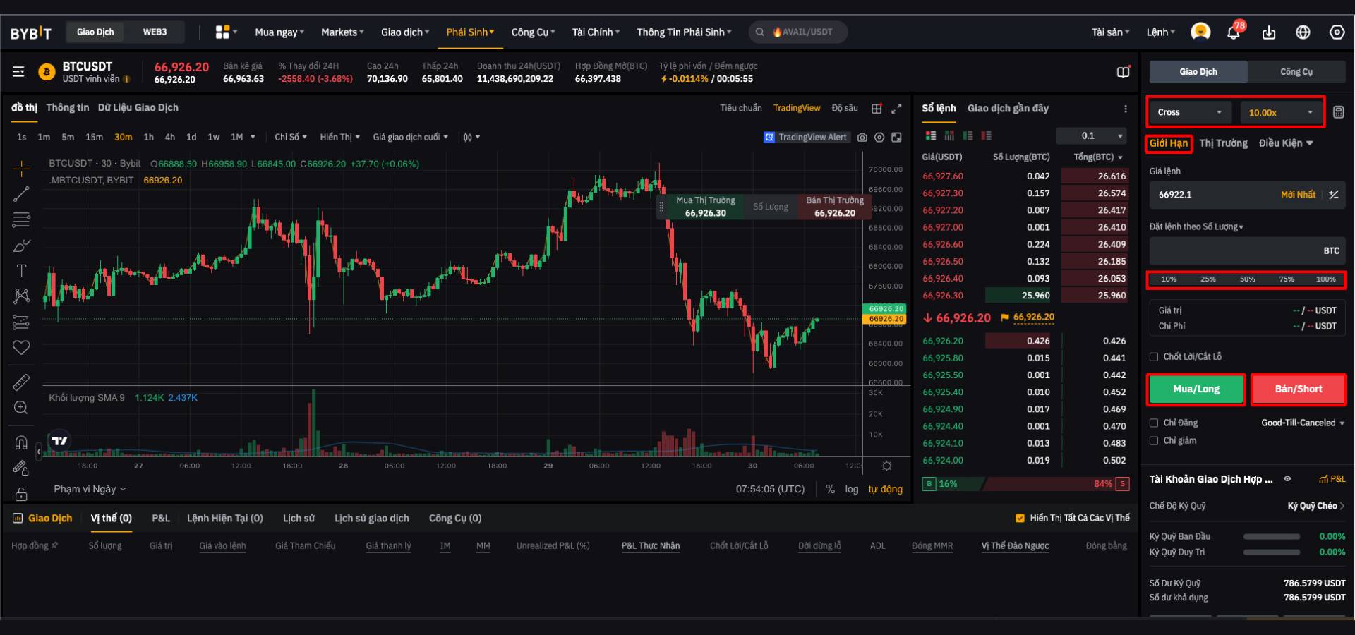Open the hamburger symbol list menu
The width and height of the screenshot is (1355, 635).
(x=18, y=71)
